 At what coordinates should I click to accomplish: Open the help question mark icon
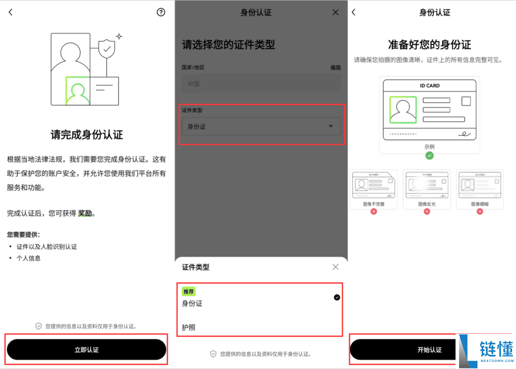[160, 12]
